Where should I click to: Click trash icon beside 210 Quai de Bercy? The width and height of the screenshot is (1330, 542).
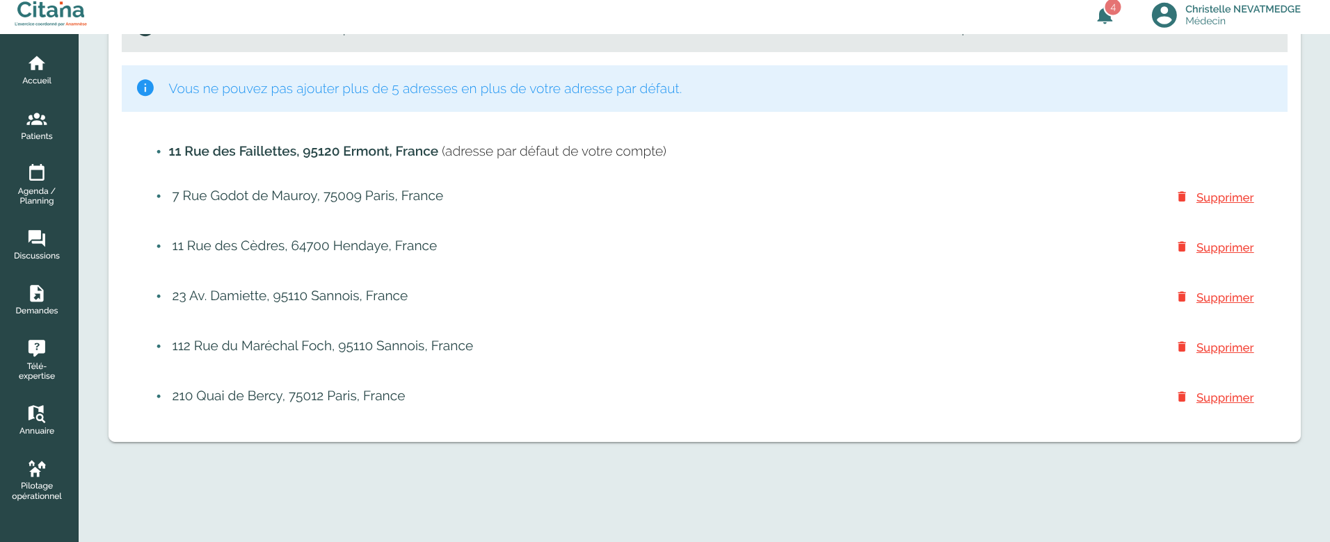1181,397
